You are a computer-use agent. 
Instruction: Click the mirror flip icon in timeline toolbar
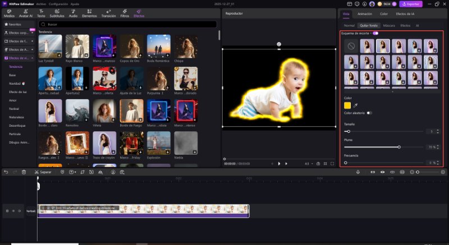tap(100, 172)
